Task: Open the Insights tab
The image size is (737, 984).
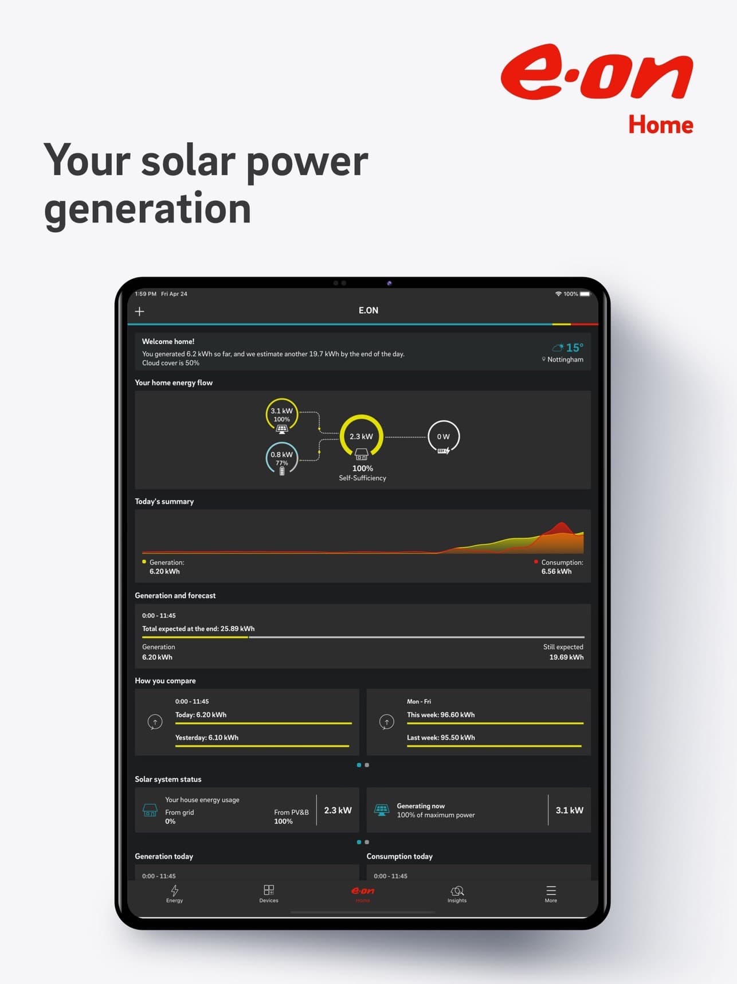Action: (x=457, y=894)
